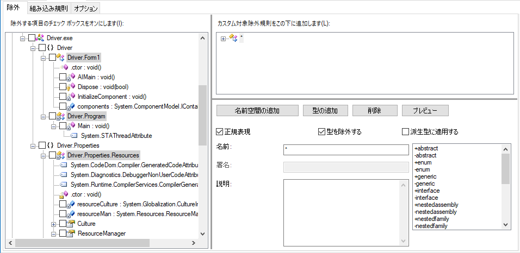Collapse the Driver namespace node
The height and width of the screenshot is (253, 520).
[33, 48]
